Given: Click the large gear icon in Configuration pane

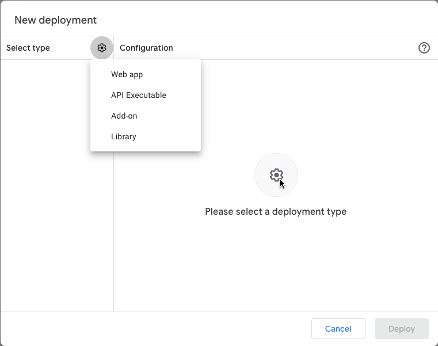Looking at the screenshot, I should [x=276, y=175].
